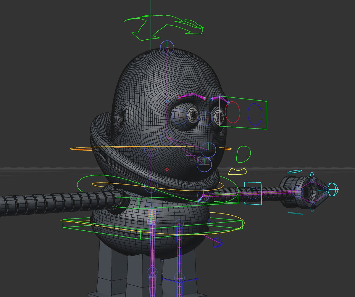Select the blue-skeleton leg's knee joint circle

pos(179,278)
